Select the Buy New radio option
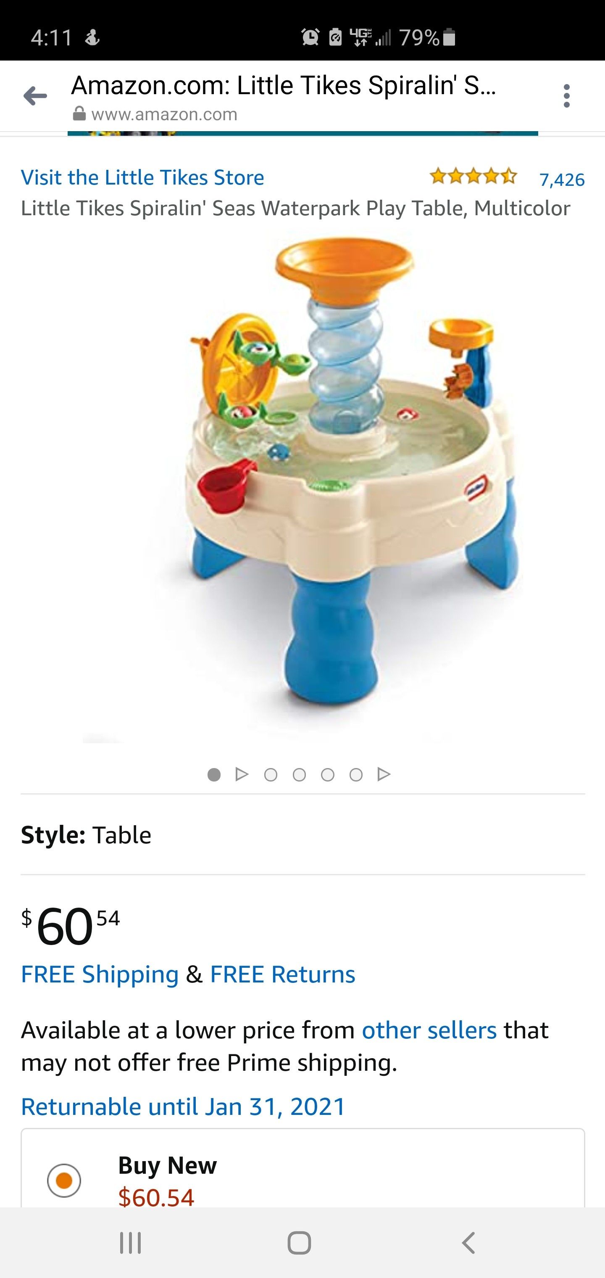605x1278 pixels. tap(64, 1180)
